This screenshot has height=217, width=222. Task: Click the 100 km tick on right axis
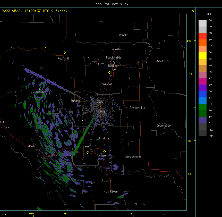click(189, 41)
